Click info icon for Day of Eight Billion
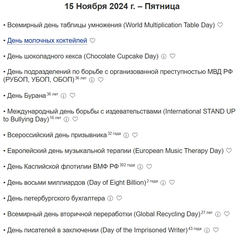Screen dimensions: 238x239 163,183
